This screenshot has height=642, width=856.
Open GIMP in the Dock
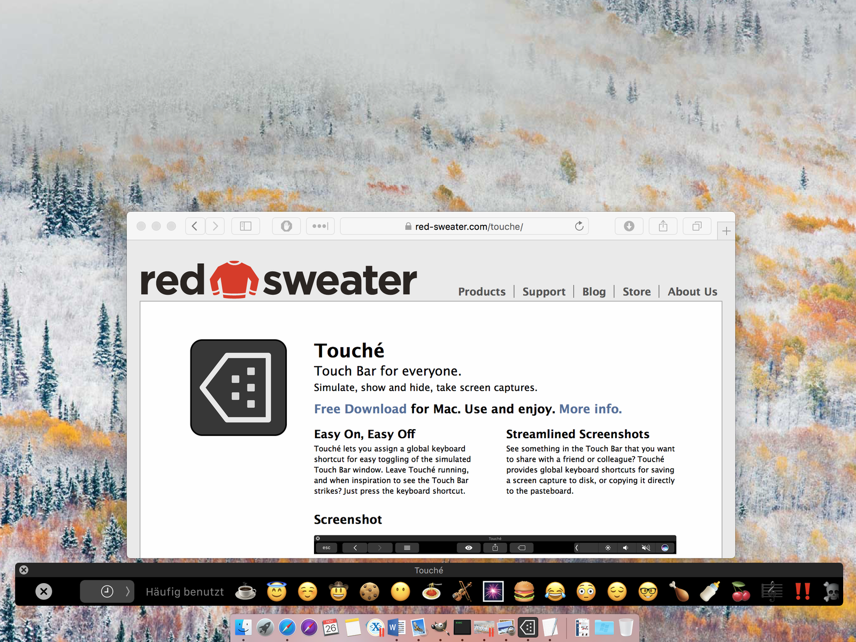(x=440, y=627)
